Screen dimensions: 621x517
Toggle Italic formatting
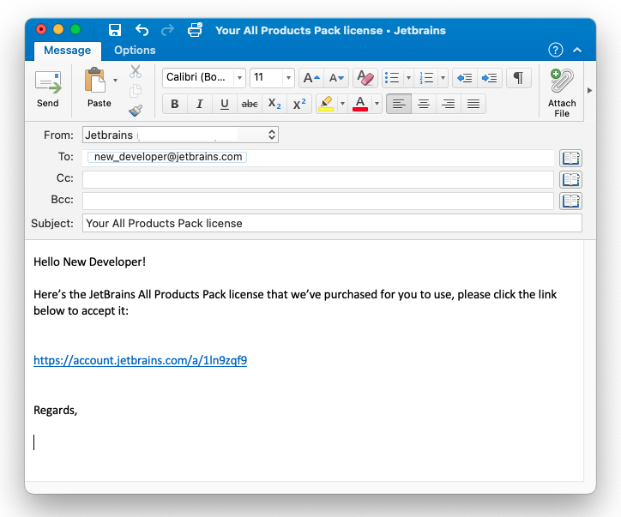point(200,104)
